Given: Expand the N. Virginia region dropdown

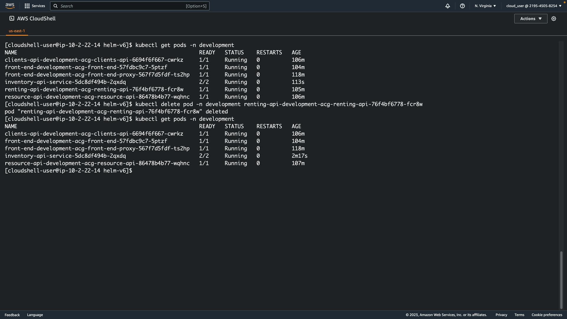Looking at the screenshot, I should tap(485, 6).
